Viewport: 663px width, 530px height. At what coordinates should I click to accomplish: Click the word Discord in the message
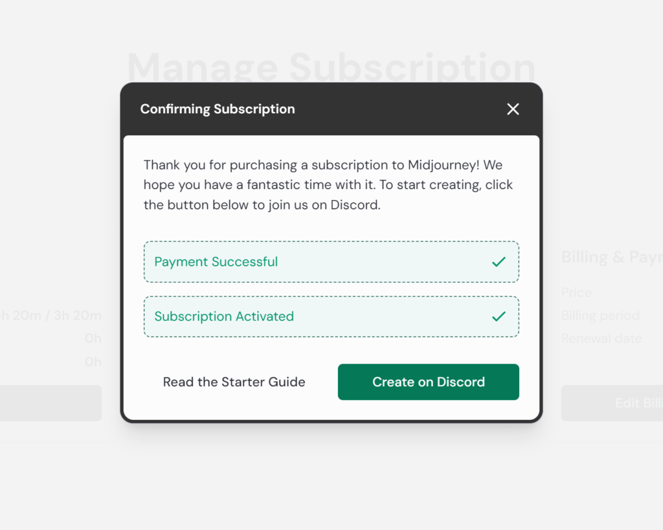click(x=354, y=205)
